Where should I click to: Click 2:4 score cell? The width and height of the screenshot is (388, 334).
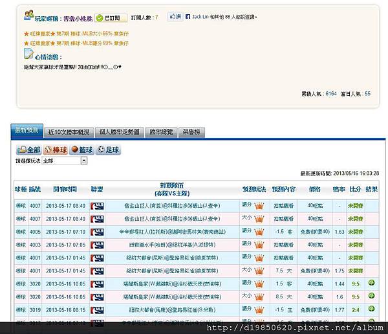click(356, 310)
